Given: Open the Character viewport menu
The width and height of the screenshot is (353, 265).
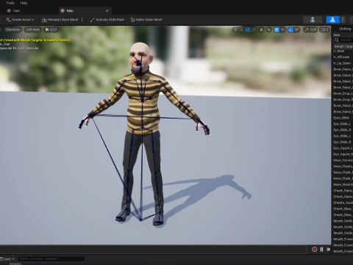Looking at the screenshot, I should [13, 29].
